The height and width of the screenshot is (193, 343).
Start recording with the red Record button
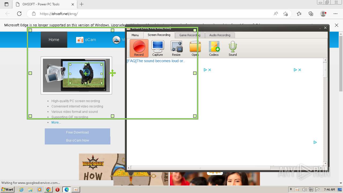click(x=139, y=48)
